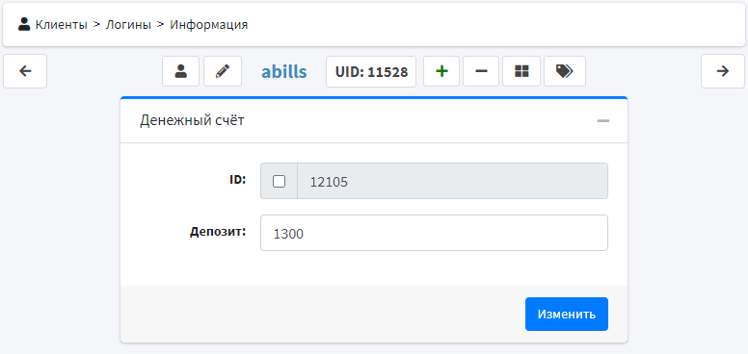The width and height of the screenshot is (748, 354).
Task: Click the Денежный счёт panel title
Action: [x=192, y=120]
